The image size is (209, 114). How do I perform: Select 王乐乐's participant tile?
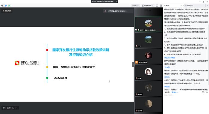point(149,104)
